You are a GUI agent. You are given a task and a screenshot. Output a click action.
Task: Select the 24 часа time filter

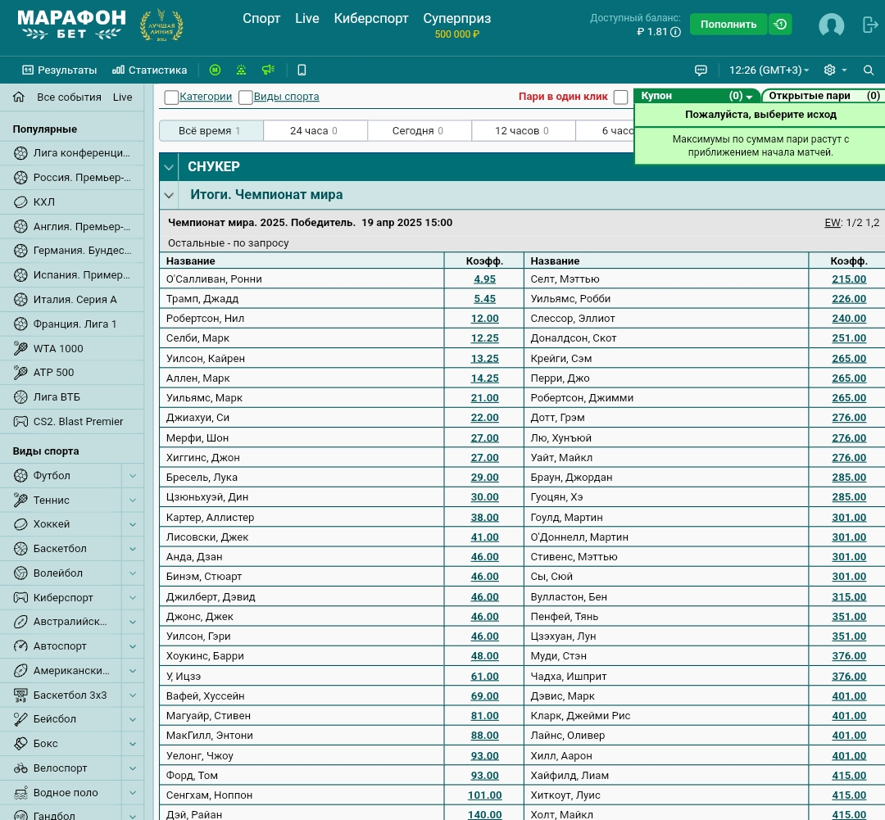315,131
